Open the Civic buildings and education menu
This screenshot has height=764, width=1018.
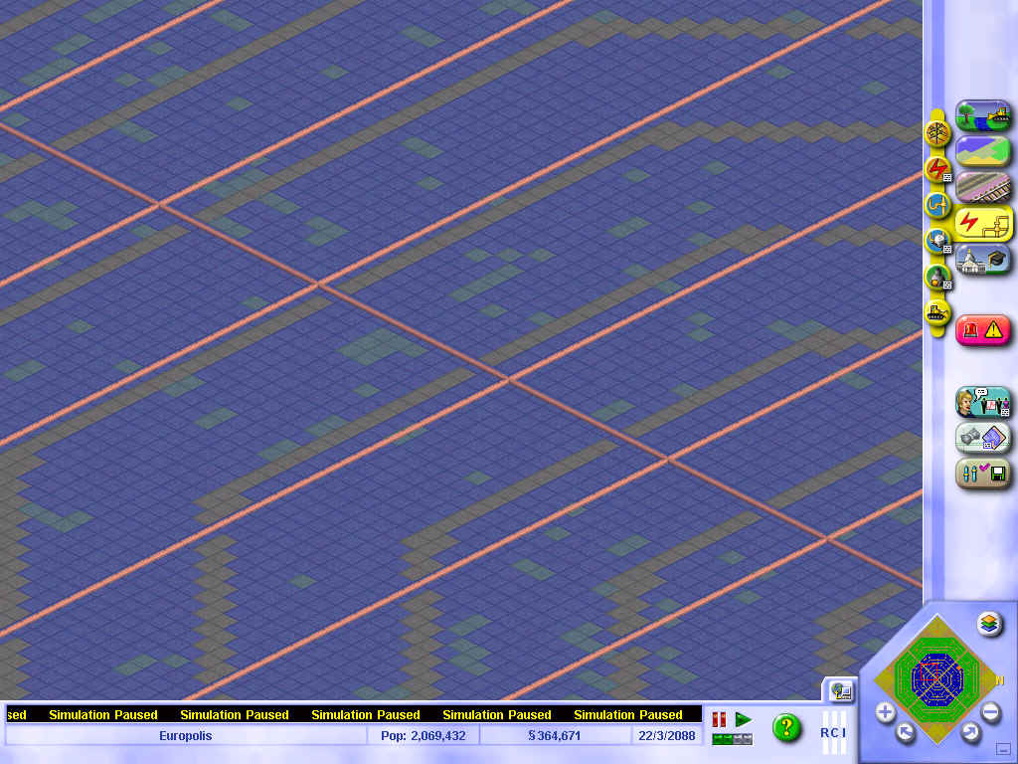click(983, 260)
